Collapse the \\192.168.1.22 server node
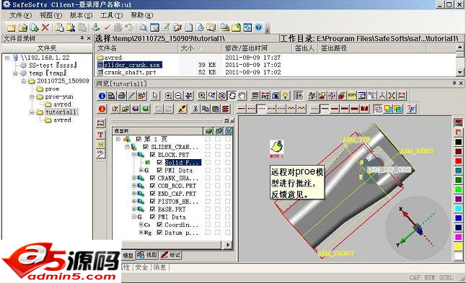Screen dimensions: 466x283 7,58
